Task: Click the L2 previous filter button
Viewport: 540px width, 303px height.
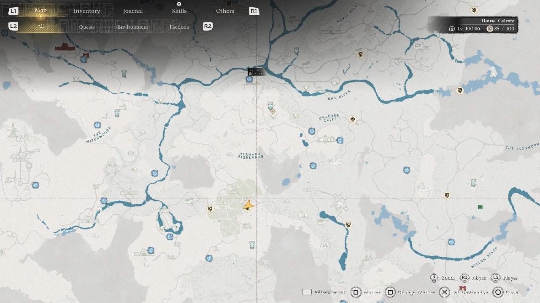Action: click(x=13, y=27)
